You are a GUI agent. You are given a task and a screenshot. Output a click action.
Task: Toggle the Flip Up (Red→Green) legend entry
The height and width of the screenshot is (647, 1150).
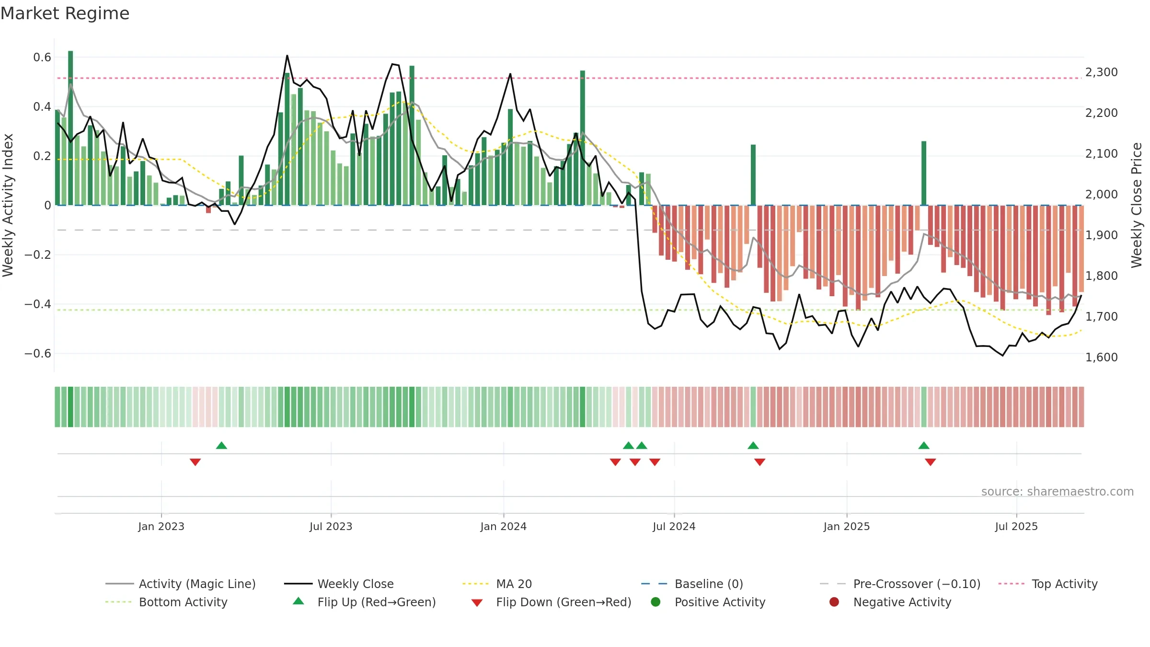point(364,602)
